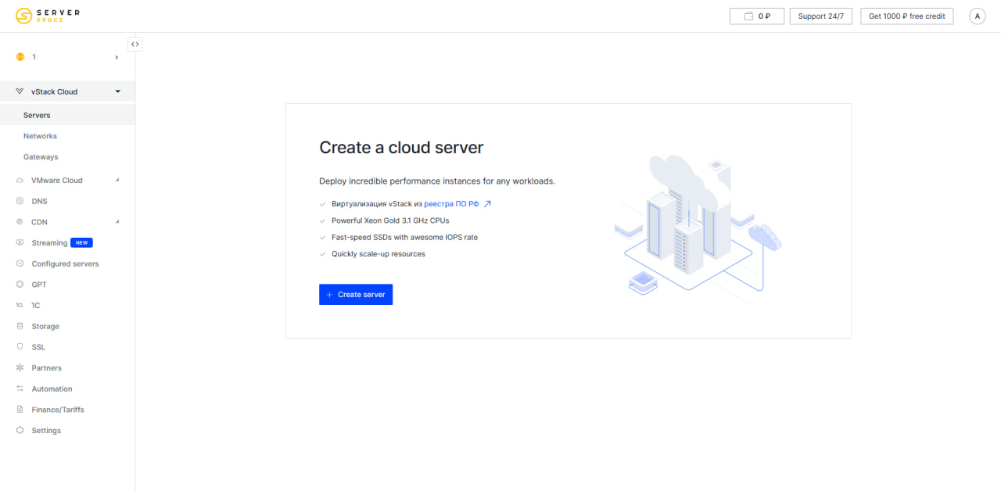This screenshot has height=491, width=1001.
Task: Click the CDN globe icon
Action: click(20, 222)
